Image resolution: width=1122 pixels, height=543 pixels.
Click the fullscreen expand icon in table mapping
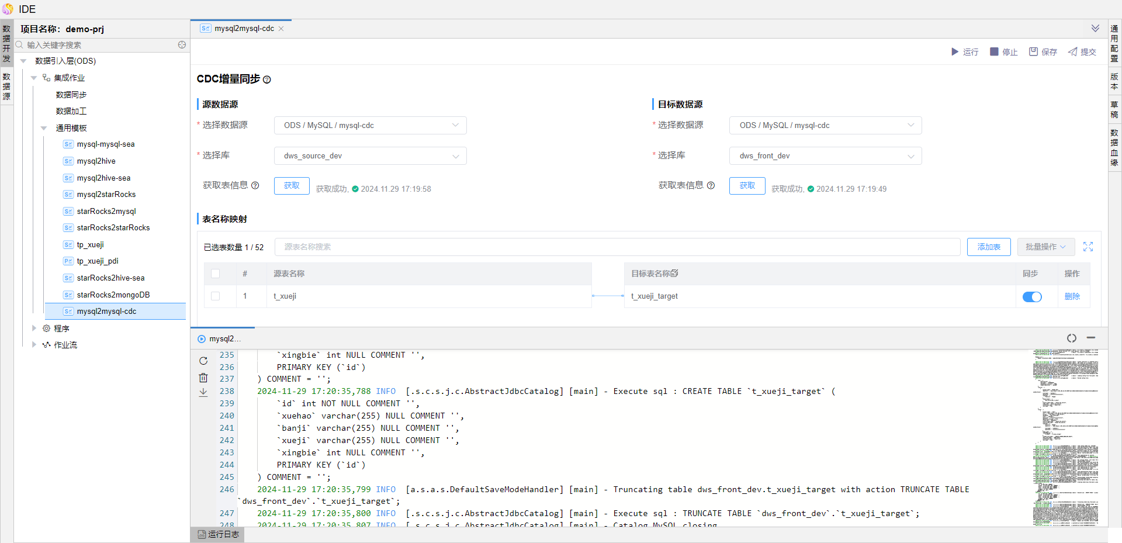[x=1088, y=247]
